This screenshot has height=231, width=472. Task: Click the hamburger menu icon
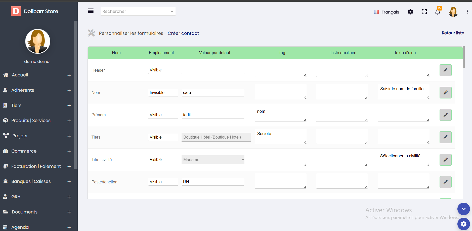click(91, 11)
